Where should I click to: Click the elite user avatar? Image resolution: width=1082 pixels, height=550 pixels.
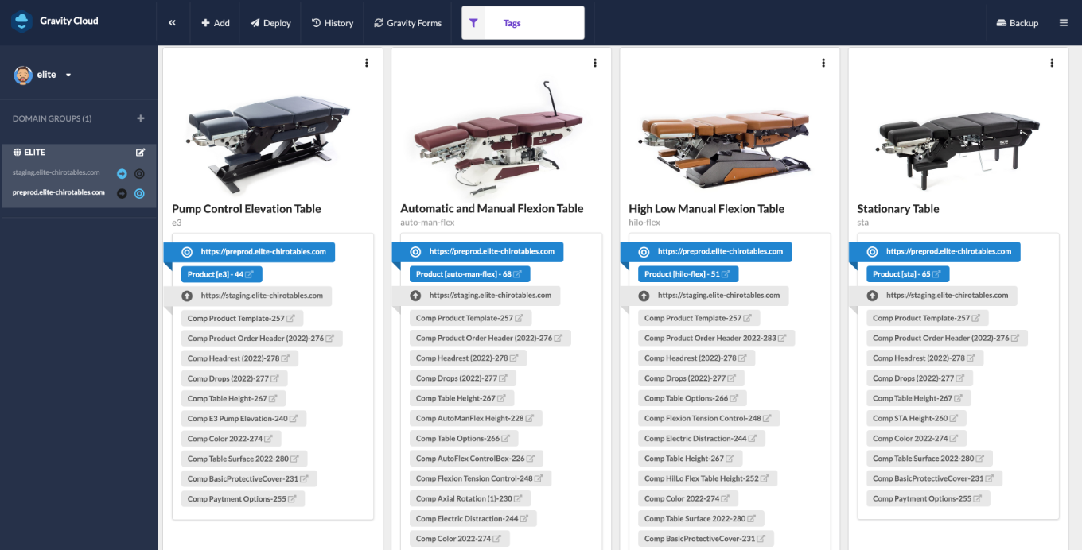(x=23, y=75)
